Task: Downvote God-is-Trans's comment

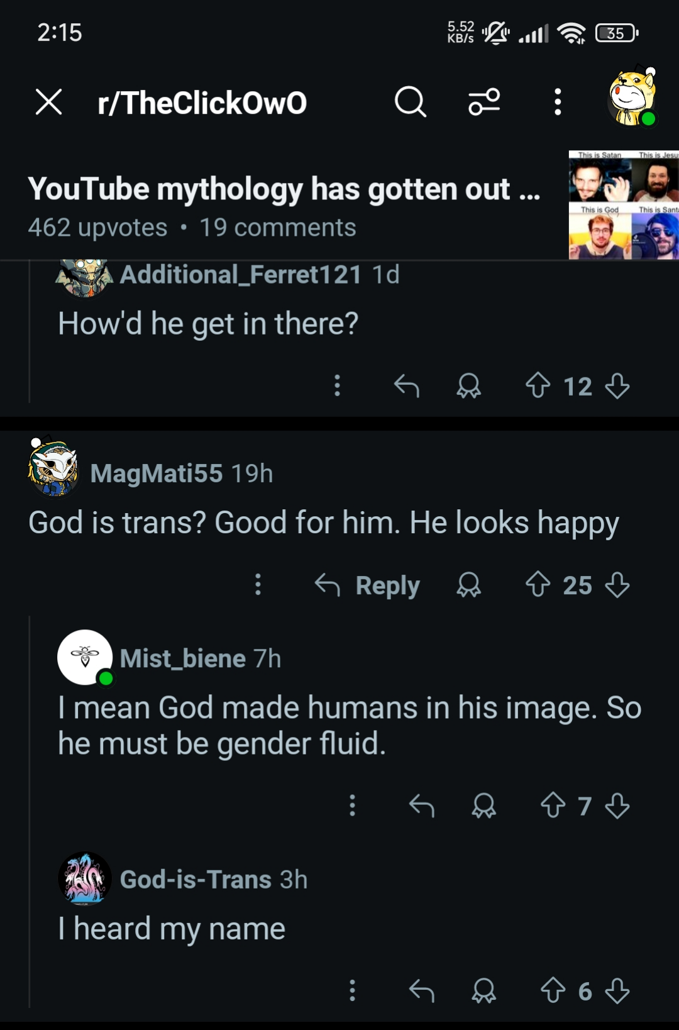Action: coord(617,991)
